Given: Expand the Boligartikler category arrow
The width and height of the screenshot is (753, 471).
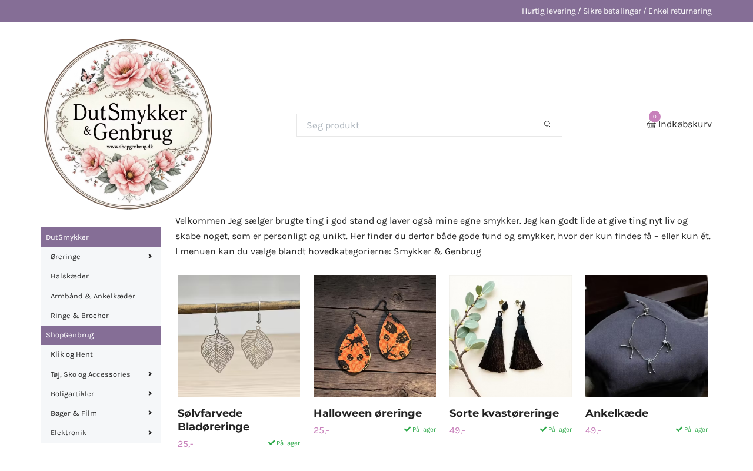Looking at the screenshot, I should [x=150, y=393].
